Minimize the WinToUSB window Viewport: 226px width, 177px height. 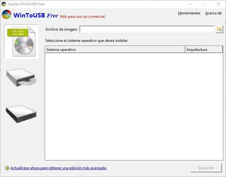coord(190,4)
